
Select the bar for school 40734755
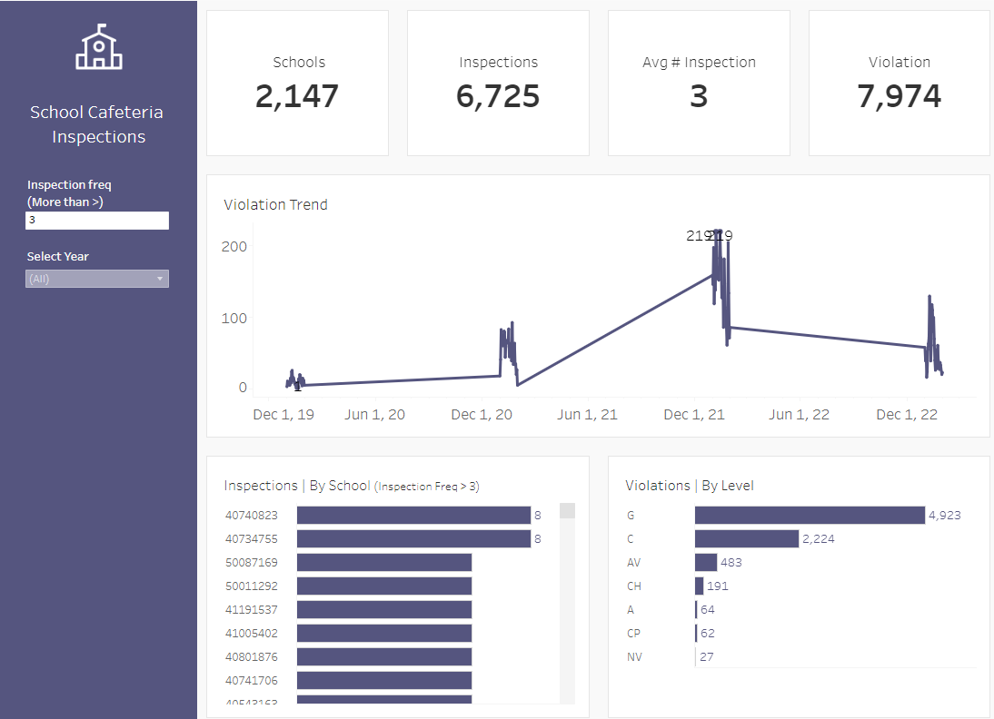[413, 538]
